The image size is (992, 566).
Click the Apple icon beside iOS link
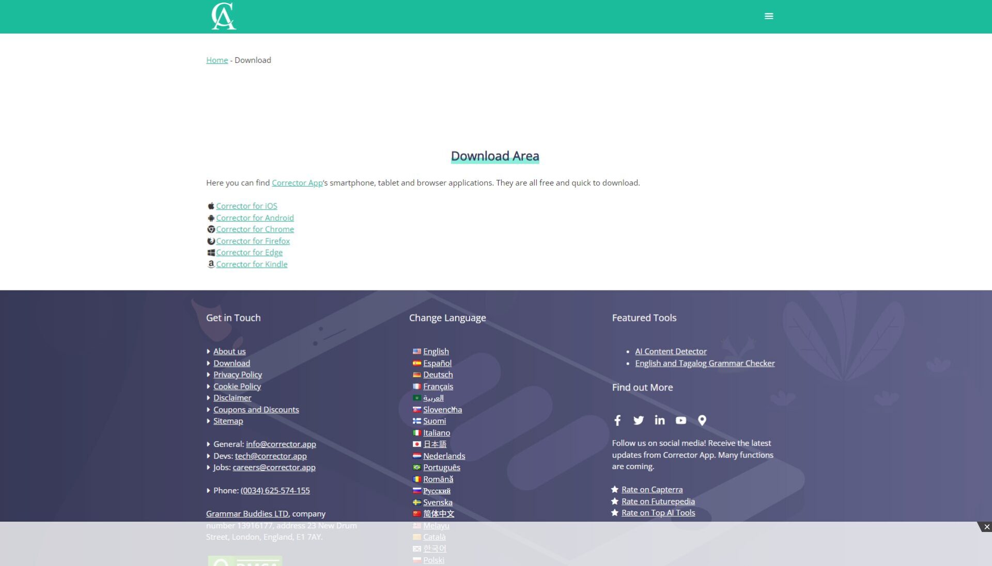211,206
